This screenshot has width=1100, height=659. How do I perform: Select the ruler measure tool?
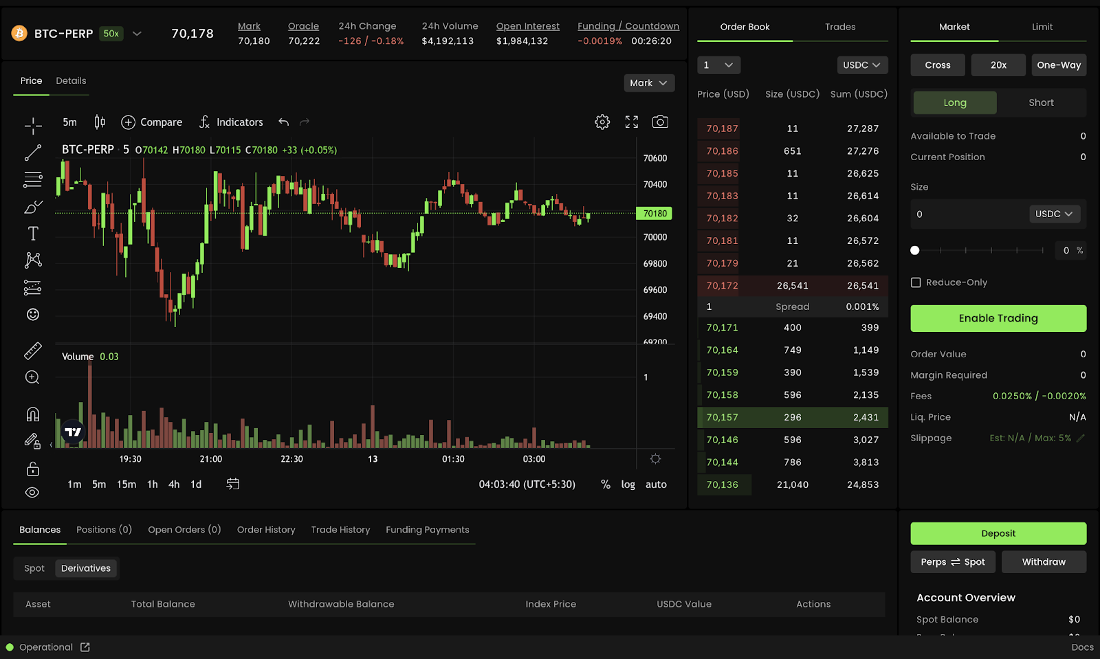[x=33, y=351]
